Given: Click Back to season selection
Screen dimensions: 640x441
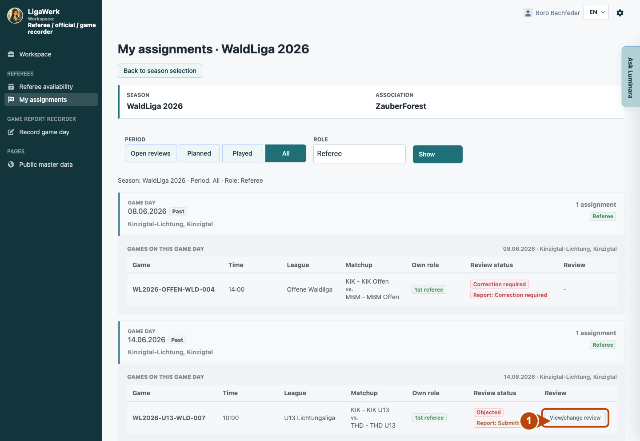Looking at the screenshot, I should 160,71.
